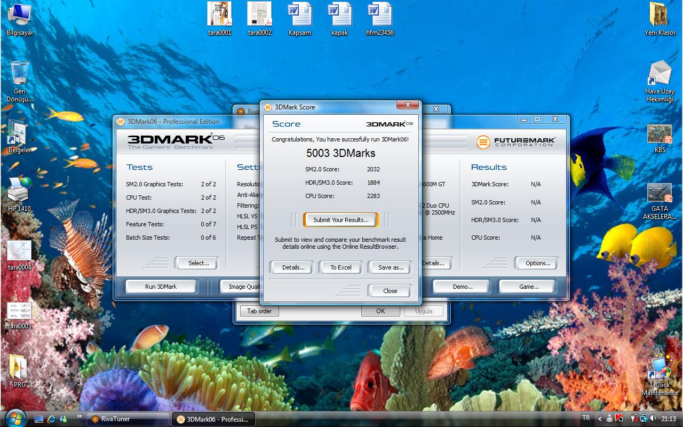Launch Internet Explorer from quick launch
This screenshot has height=427, width=683.
(x=52, y=419)
